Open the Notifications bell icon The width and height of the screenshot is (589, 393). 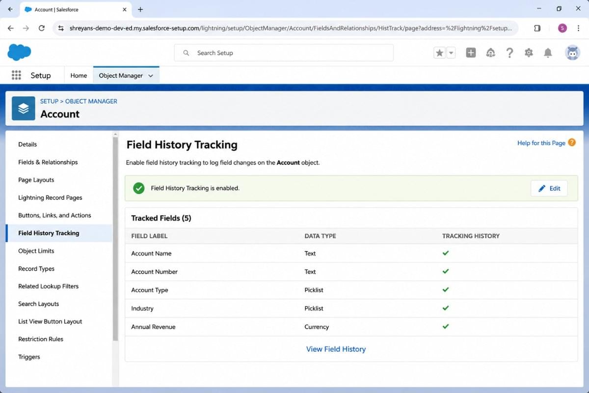548,53
